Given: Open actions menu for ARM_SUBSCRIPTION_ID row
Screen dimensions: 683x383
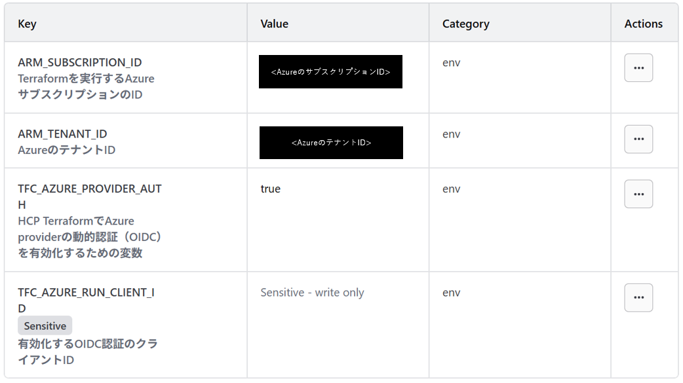Looking at the screenshot, I should 638,68.
